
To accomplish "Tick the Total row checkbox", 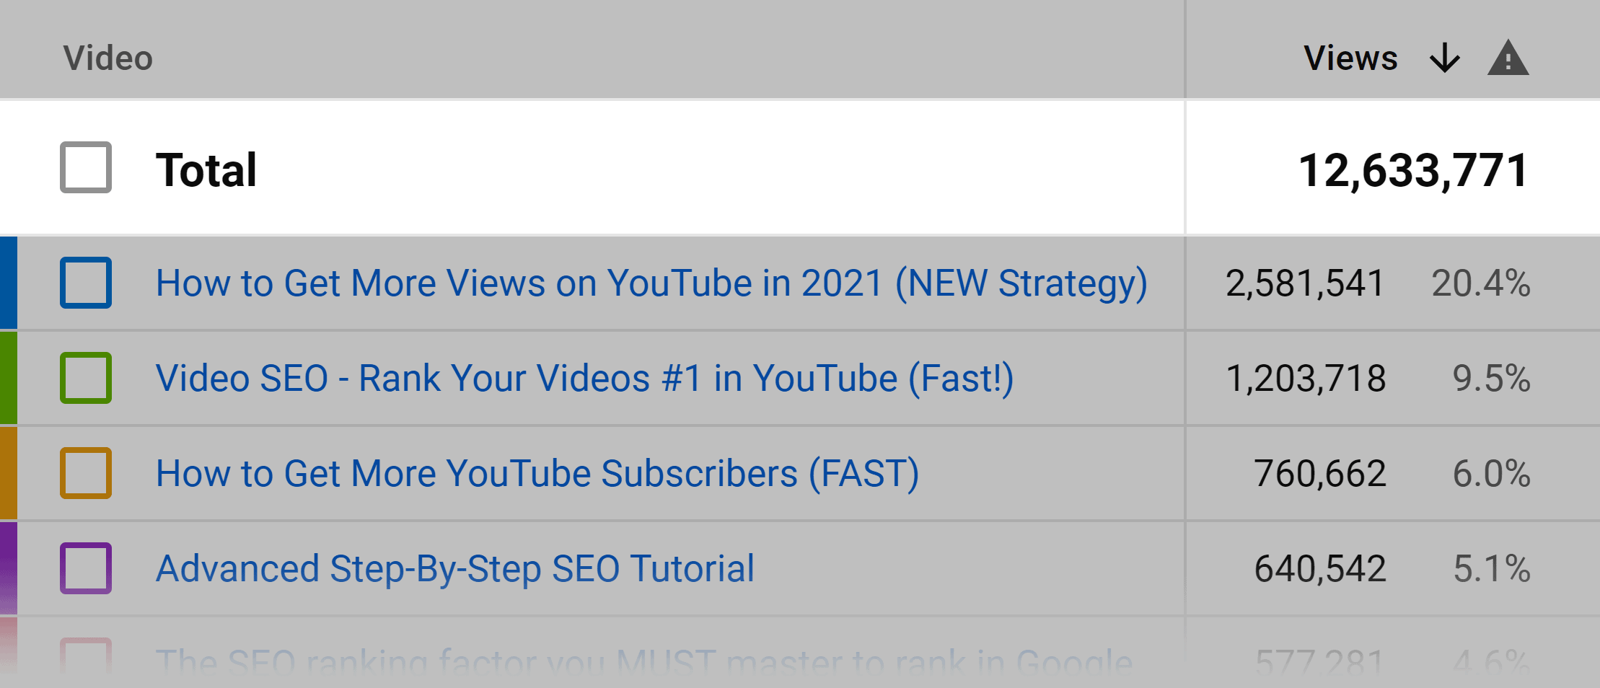I will pos(86,167).
